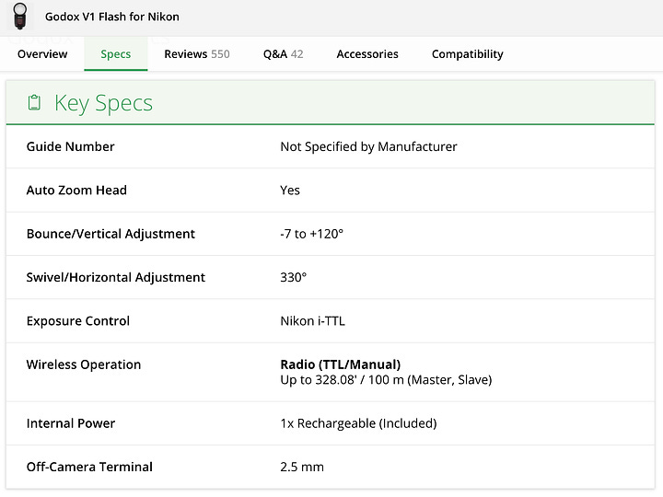Click the 'Nikon i-TTL' value

[x=313, y=321]
